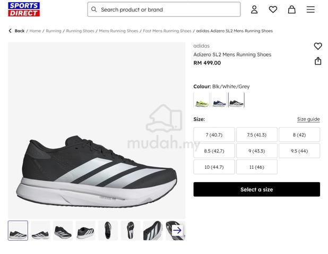Select size 9 (43.3)

coord(257,151)
